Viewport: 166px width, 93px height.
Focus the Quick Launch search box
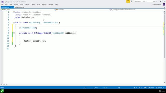[x=143, y=2]
